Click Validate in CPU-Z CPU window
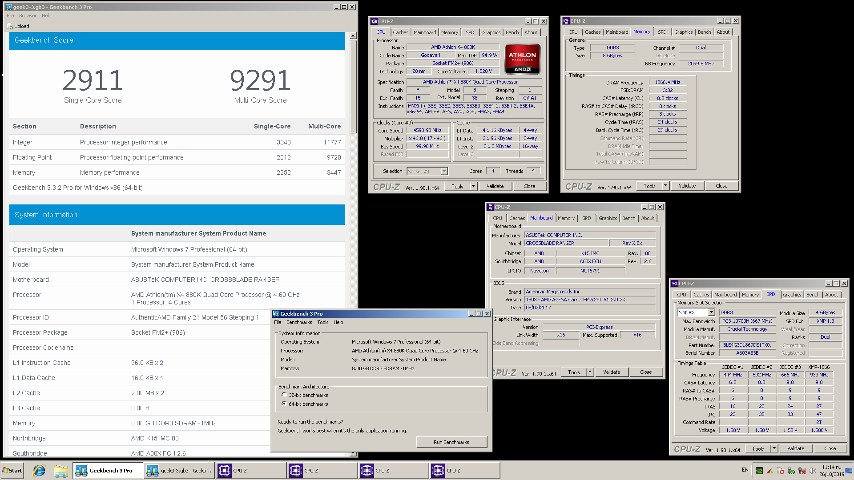 tap(495, 186)
